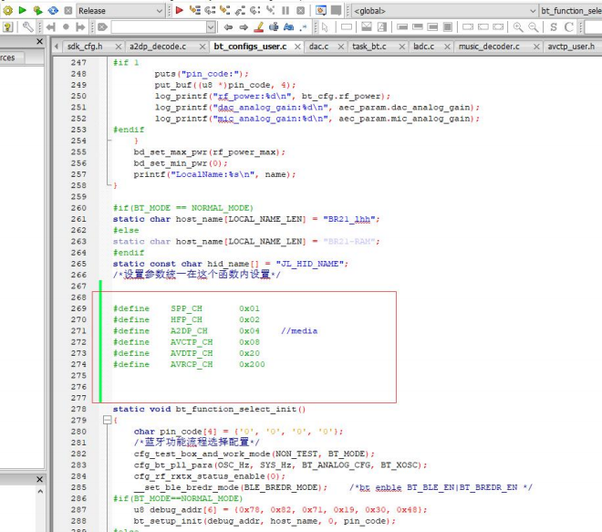
Task: Click the zoom in magnifier icon
Action: click(x=518, y=26)
